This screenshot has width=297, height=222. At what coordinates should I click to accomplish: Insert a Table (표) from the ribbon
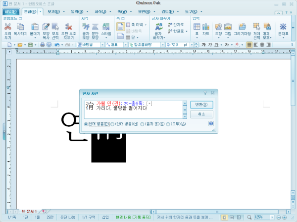197,27
